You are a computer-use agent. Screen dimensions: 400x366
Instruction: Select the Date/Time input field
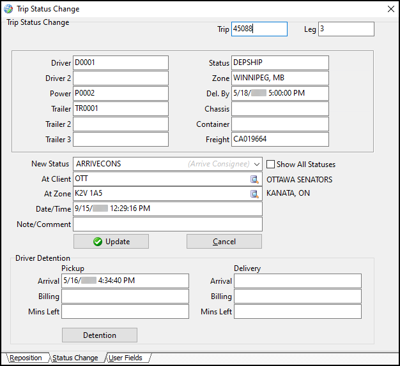167,209
